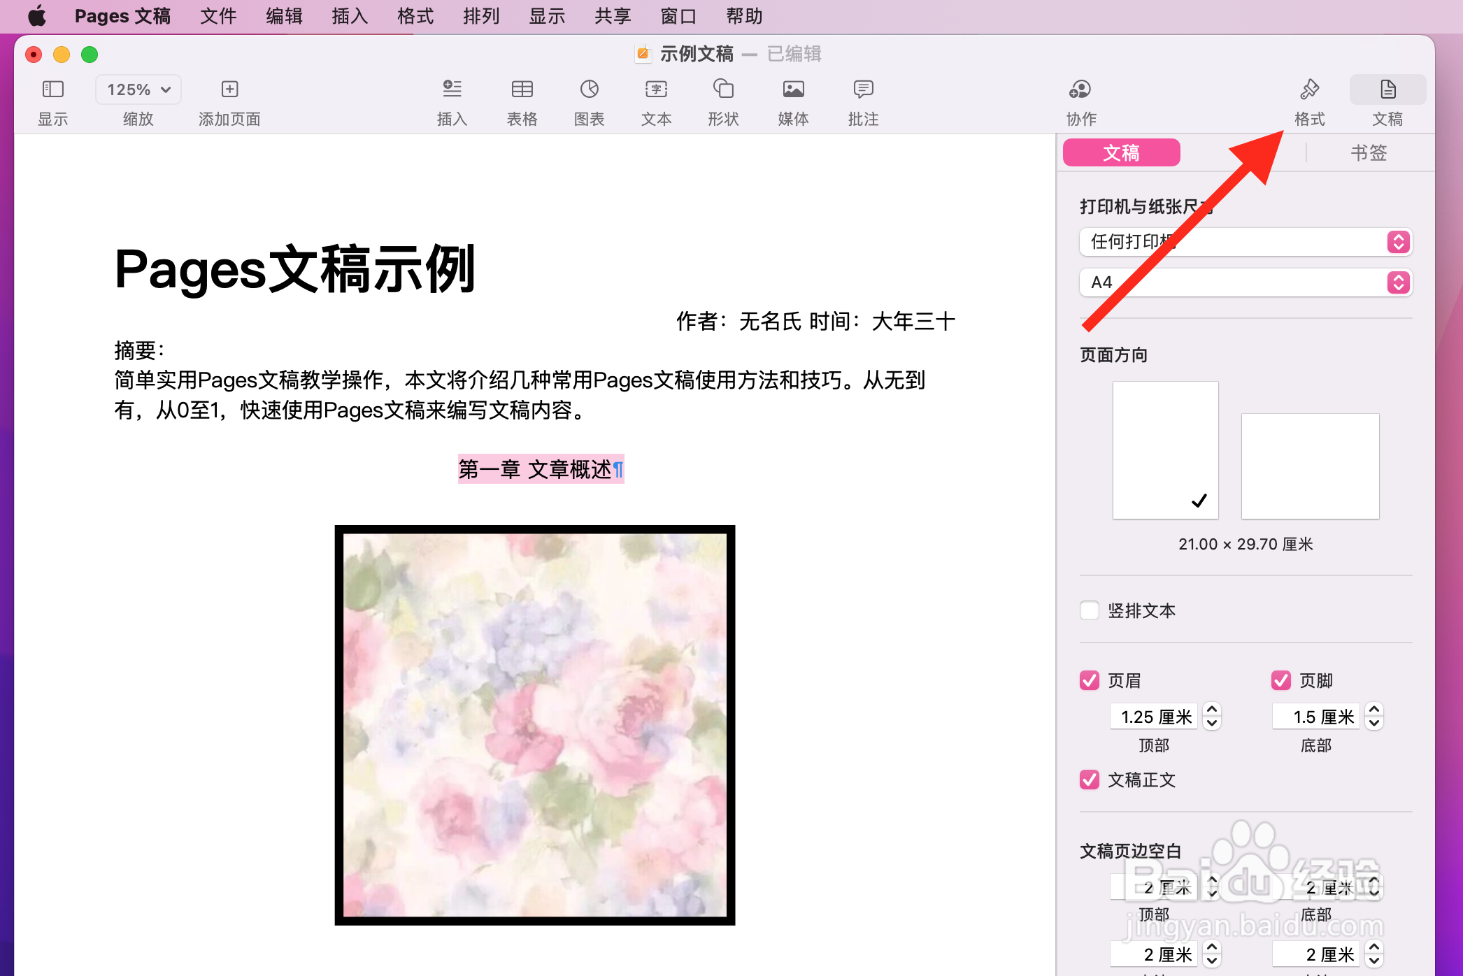Increase the 1.5 厘米 footer stepper
This screenshot has height=976, width=1463.
tap(1375, 710)
